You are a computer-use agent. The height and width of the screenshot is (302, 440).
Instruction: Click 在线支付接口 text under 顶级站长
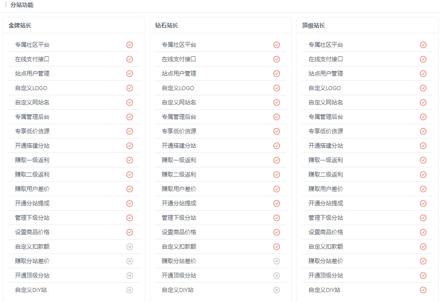(x=326, y=59)
